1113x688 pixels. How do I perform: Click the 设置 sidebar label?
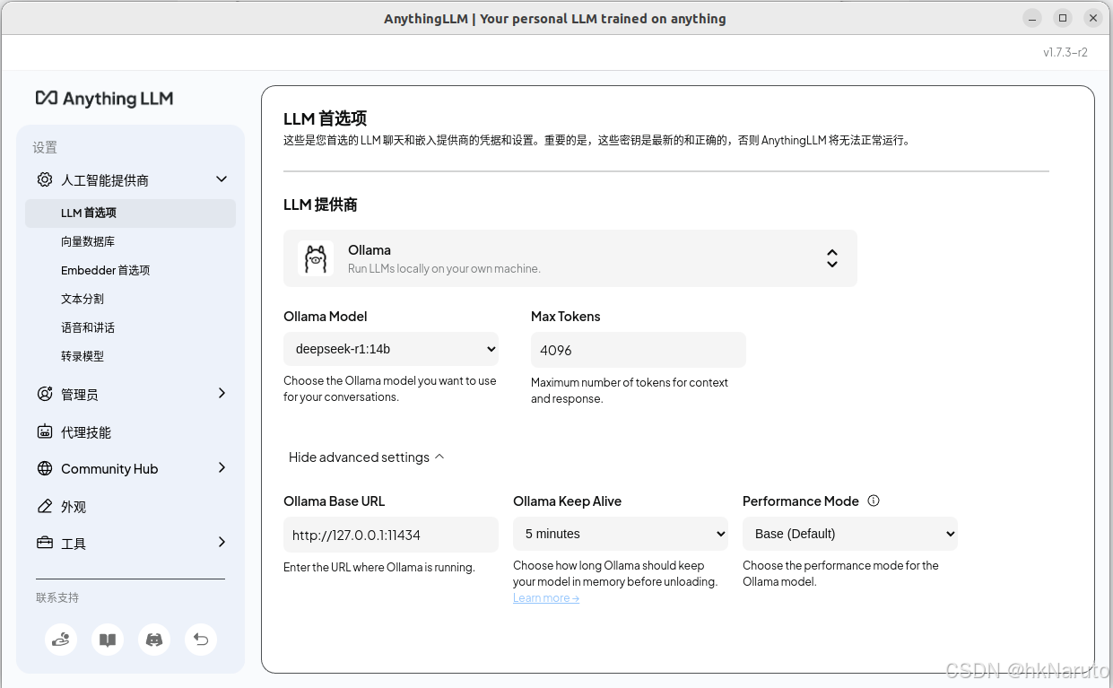pos(45,147)
